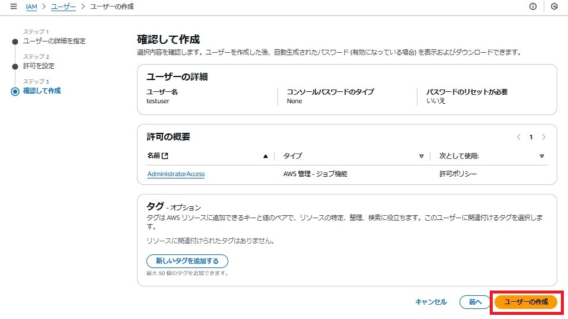Click the キャンセル link
568x319 pixels.
coord(430,302)
